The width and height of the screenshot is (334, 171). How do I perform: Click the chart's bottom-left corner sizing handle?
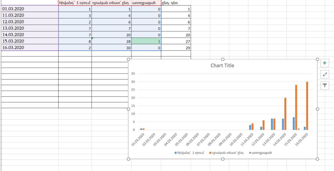tap(128, 159)
